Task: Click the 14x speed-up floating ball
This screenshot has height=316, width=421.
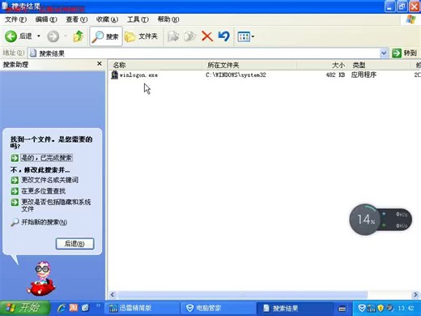Action: coord(365,220)
